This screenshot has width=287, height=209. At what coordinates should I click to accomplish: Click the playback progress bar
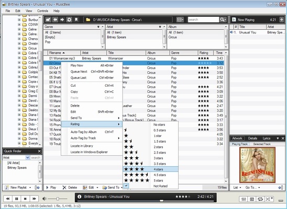coord(146,201)
